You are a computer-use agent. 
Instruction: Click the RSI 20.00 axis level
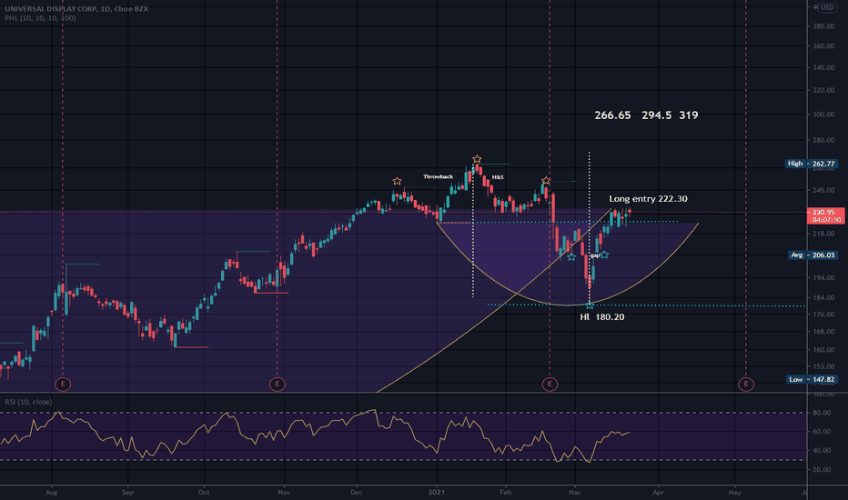pyautogui.click(x=822, y=470)
